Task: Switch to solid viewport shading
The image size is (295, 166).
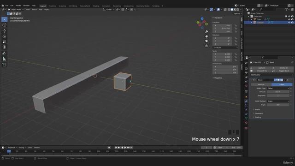Action: pyautogui.click(x=232, y=10)
